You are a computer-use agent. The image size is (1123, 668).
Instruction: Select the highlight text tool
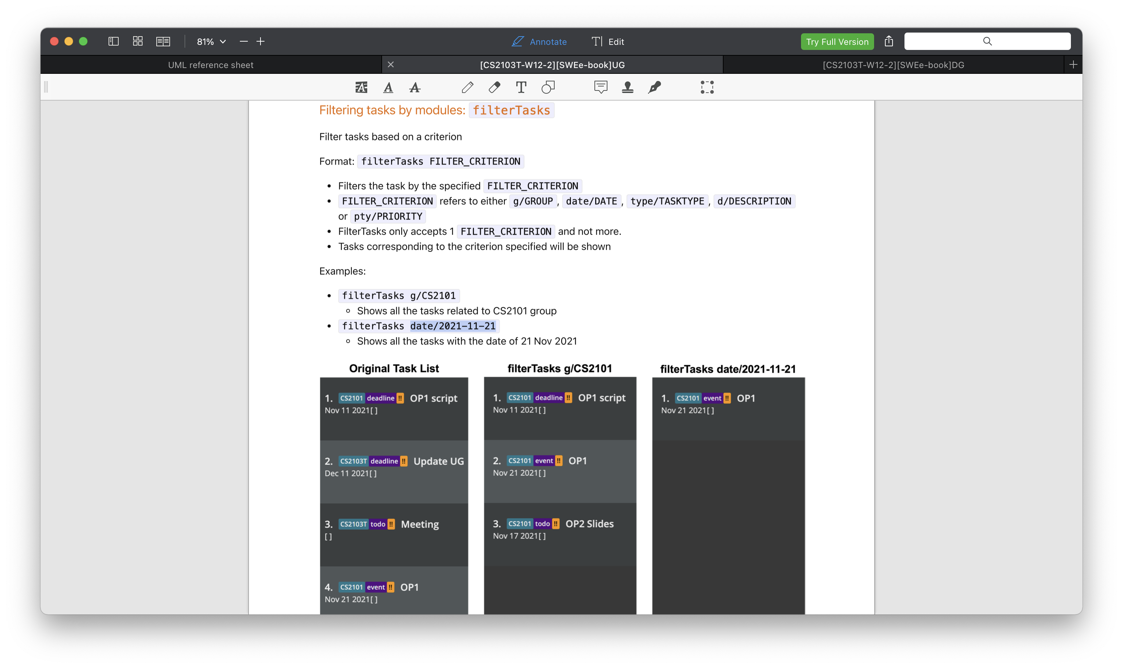coord(361,87)
